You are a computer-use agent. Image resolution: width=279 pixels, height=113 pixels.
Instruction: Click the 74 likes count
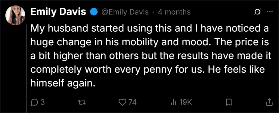132,102
